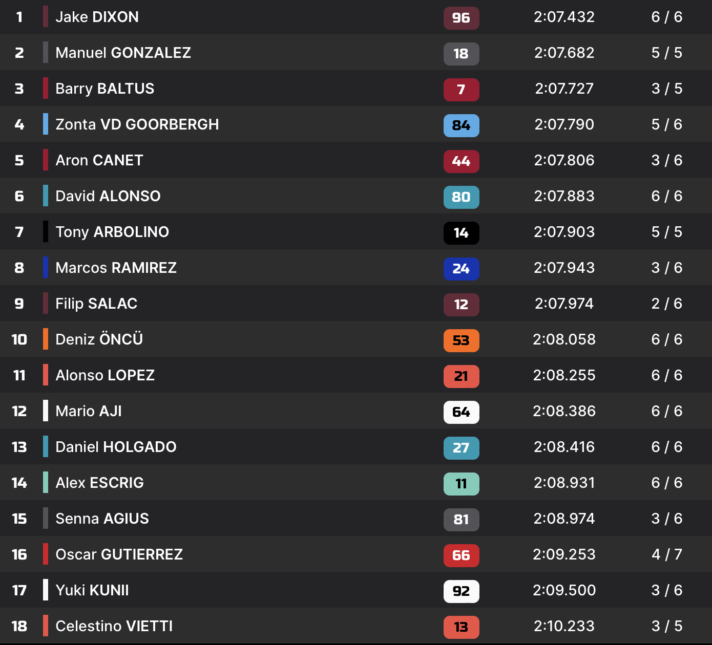
Task: Click the mint green number 11 badge
Action: tap(461, 484)
